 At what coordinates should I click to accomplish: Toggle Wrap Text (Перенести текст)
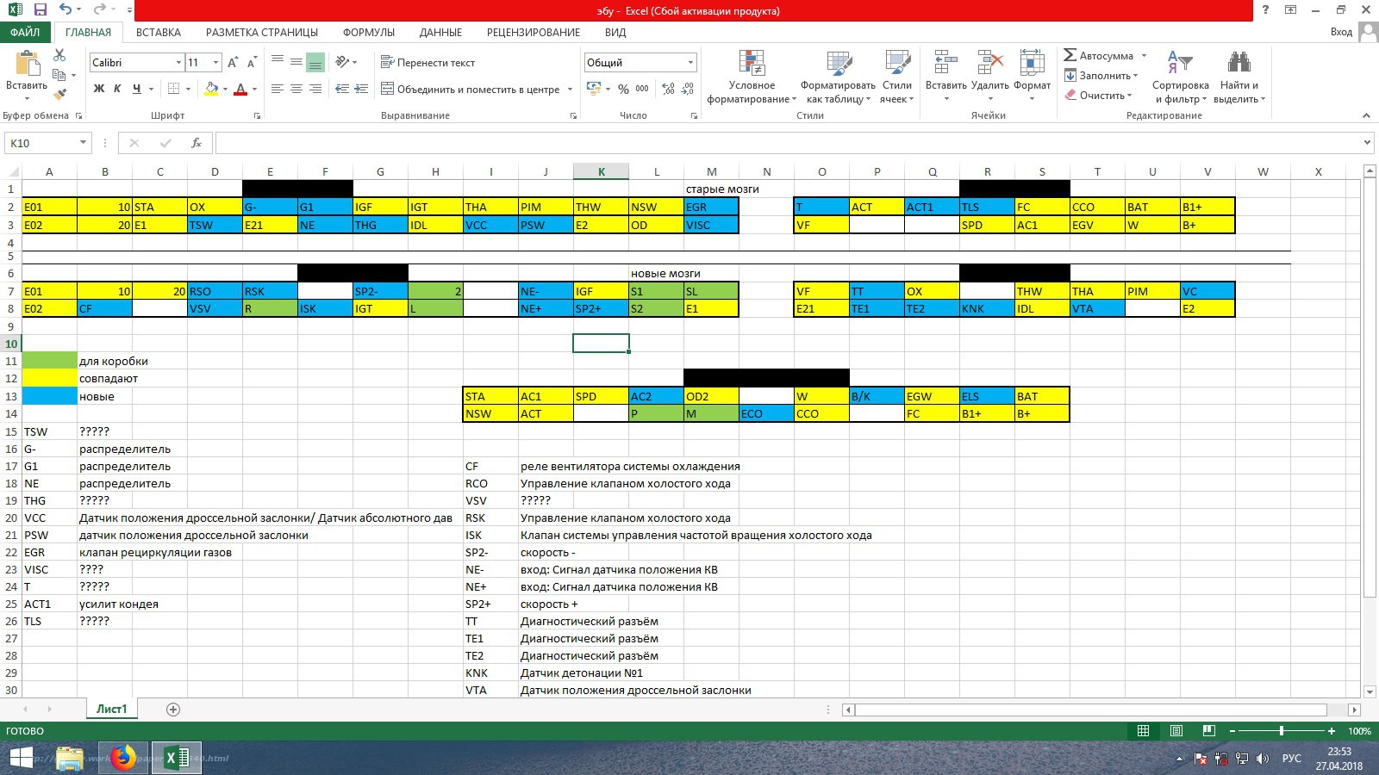pyautogui.click(x=427, y=63)
